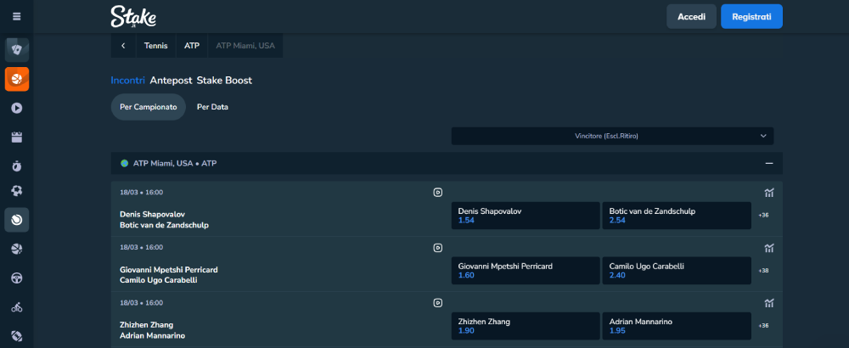Screen dimensions: 849x348
Task: Open the stopwatch icon in sidebar
Action: click(17, 166)
